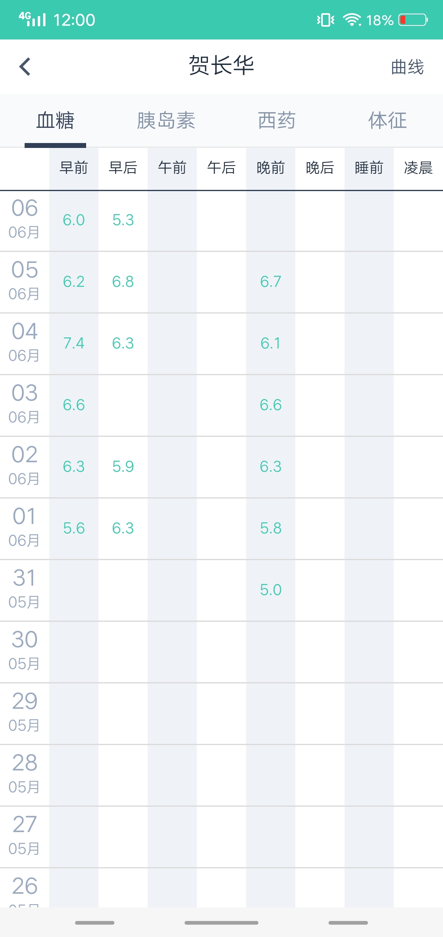Screen dimensions: 443x937
Task: Select the 6.7 晚前 value on 06月05
Action: [271, 282]
